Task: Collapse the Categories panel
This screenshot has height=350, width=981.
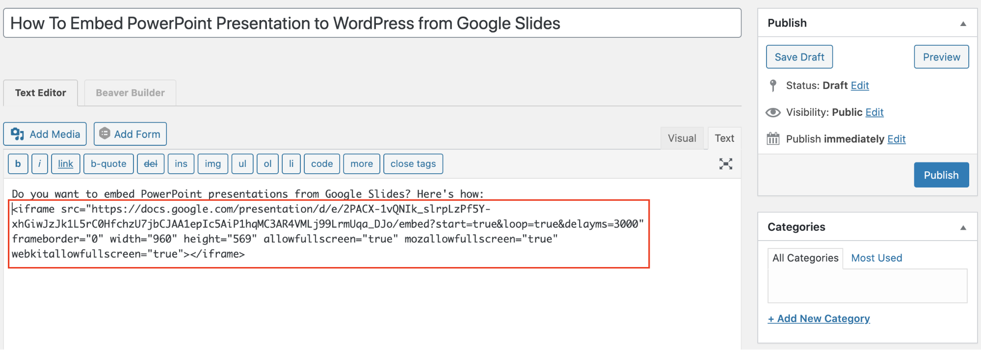Action: click(x=963, y=227)
